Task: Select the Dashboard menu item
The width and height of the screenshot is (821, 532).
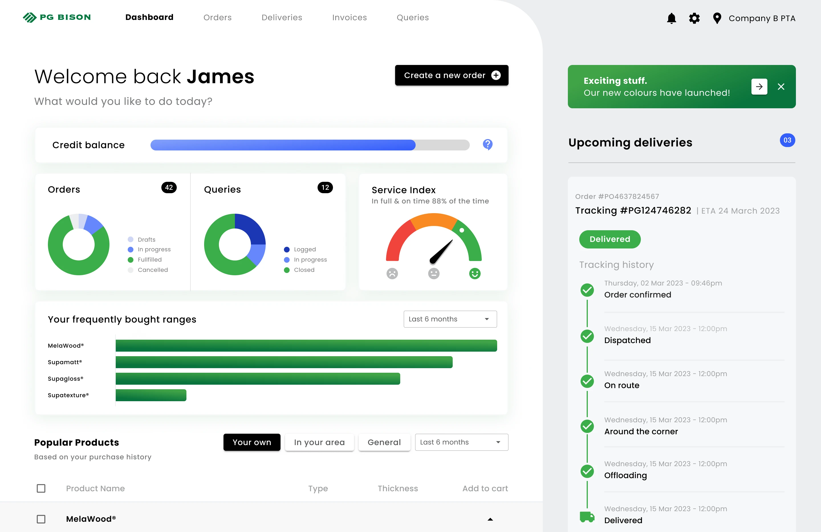Action: coord(149,17)
